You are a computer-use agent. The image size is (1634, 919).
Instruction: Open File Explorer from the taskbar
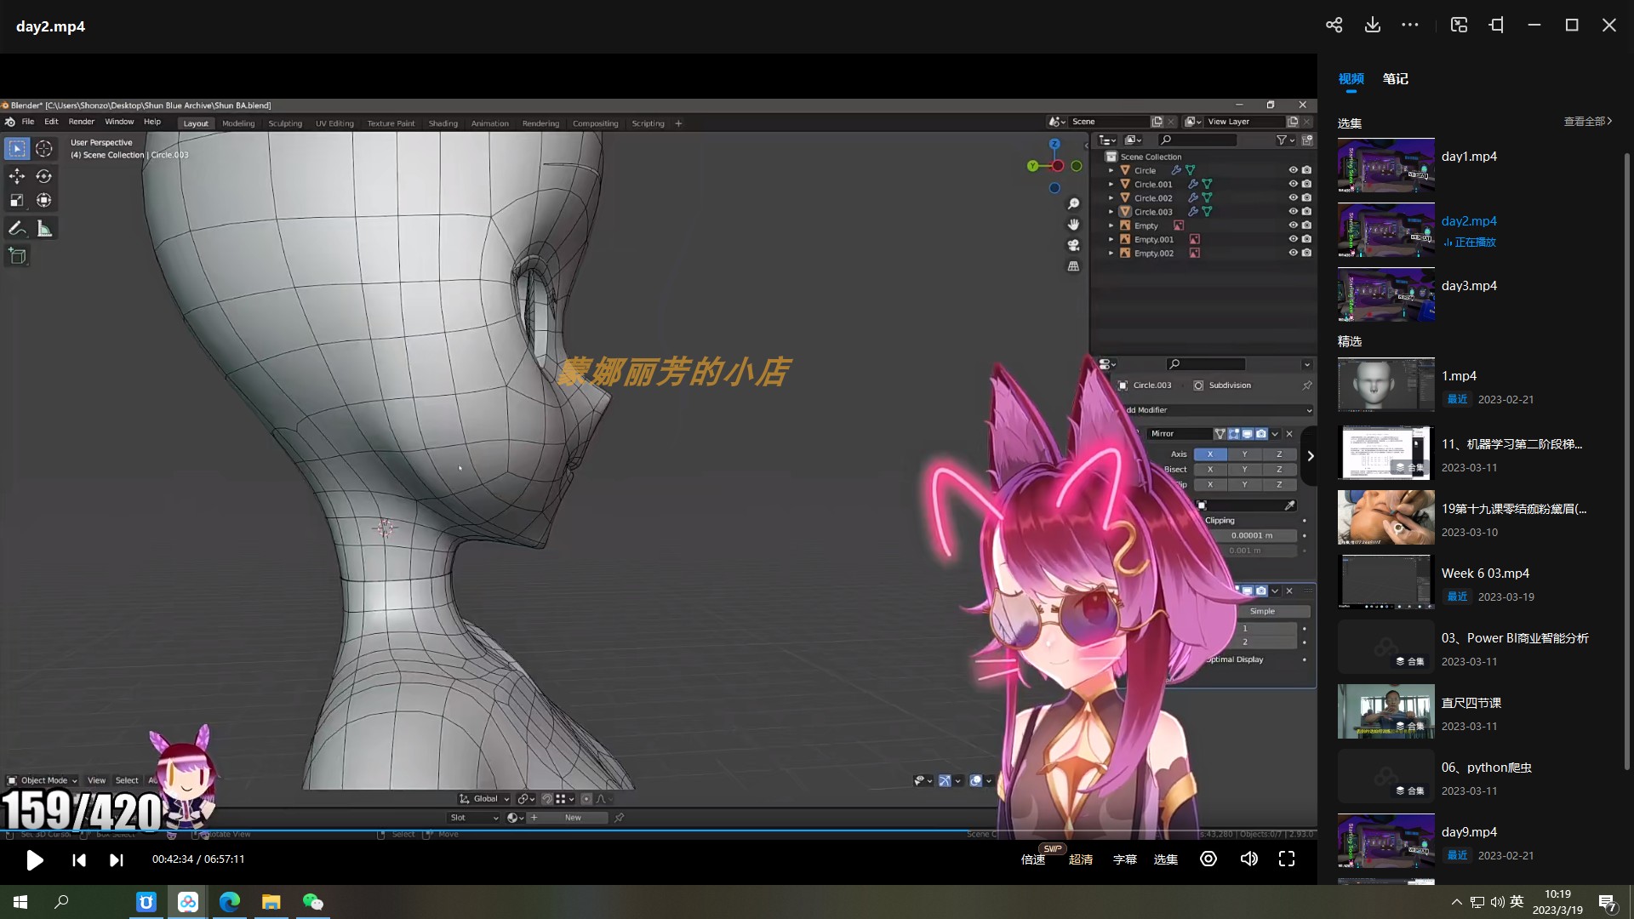coord(271,902)
